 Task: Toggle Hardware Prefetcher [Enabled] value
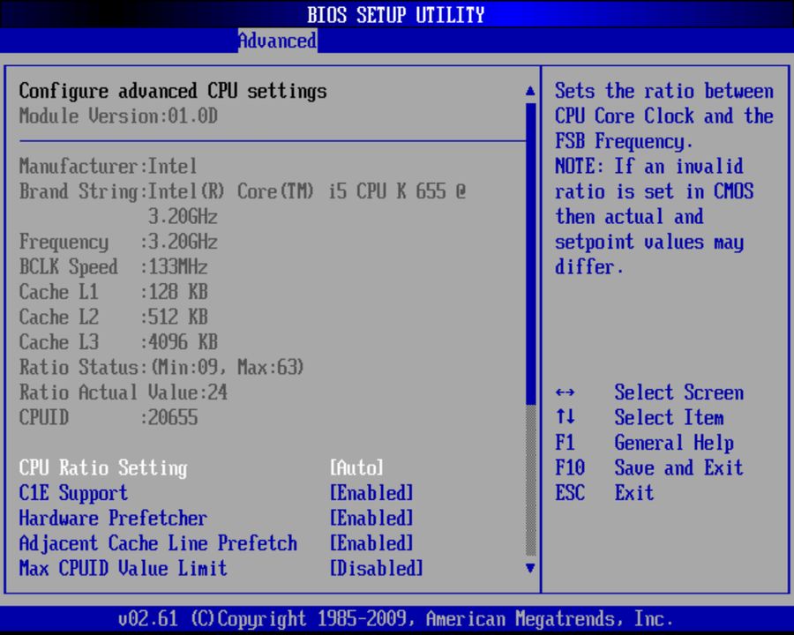[x=371, y=518]
